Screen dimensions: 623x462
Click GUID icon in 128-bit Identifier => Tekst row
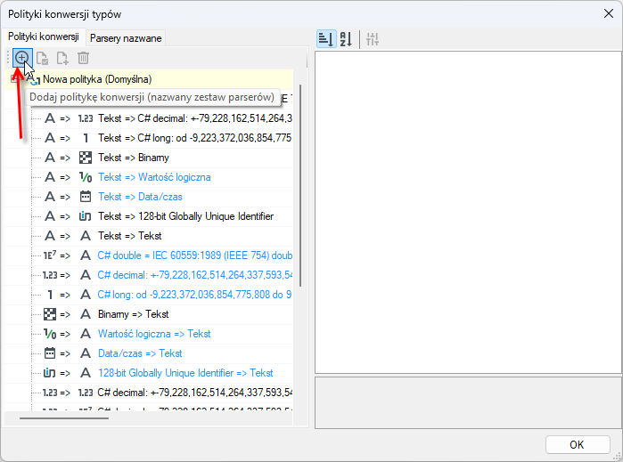pyautogui.click(x=50, y=373)
